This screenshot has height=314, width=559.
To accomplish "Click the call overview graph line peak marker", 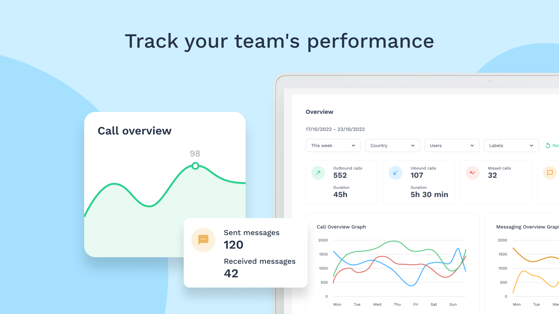I will (x=195, y=165).
